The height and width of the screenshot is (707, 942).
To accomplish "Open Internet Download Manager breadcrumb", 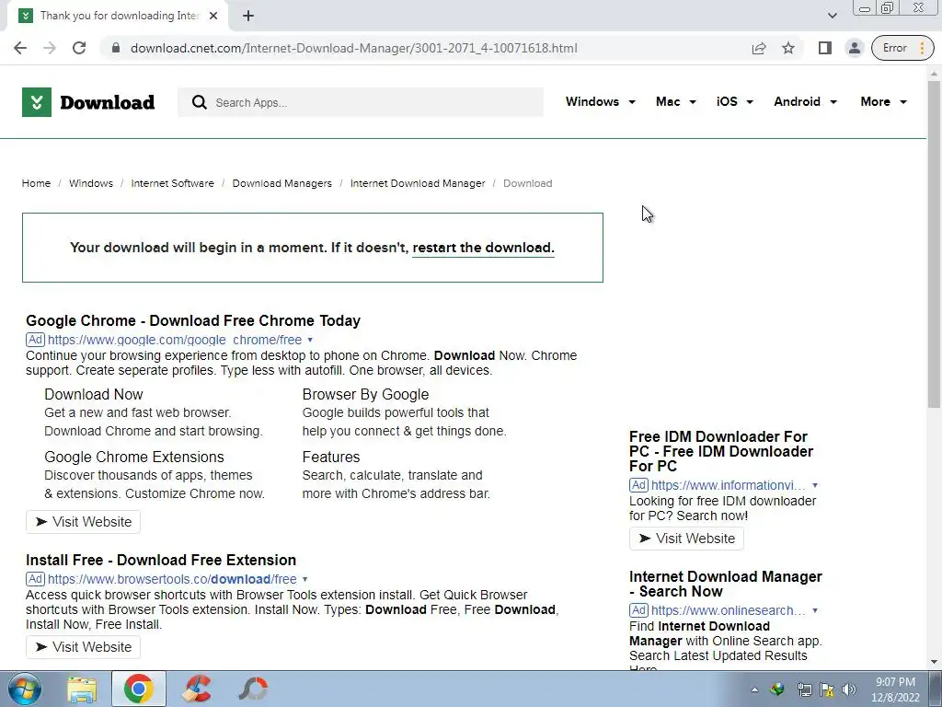I will (418, 183).
